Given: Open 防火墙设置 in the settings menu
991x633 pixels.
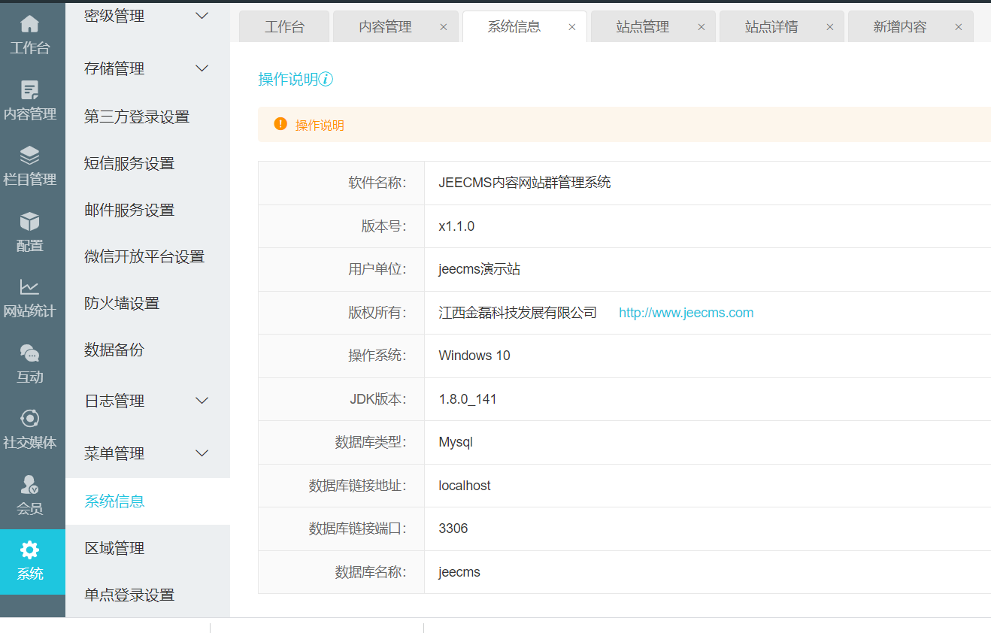Looking at the screenshot, I should click(122, 304).
